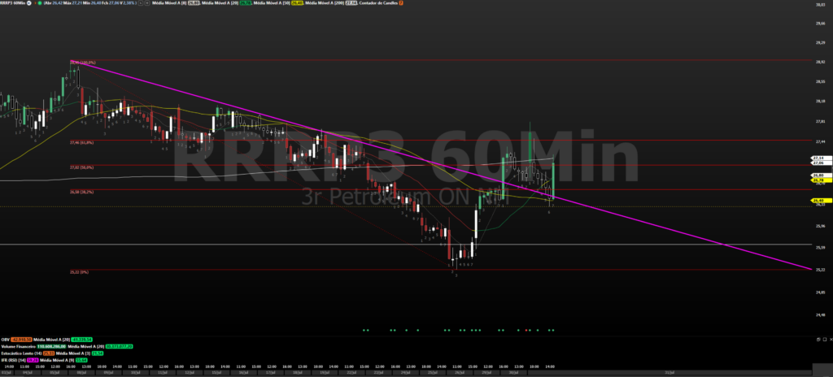Select the Média Móvel A [8] value badge
833x377 pixels.
point(194,3)
